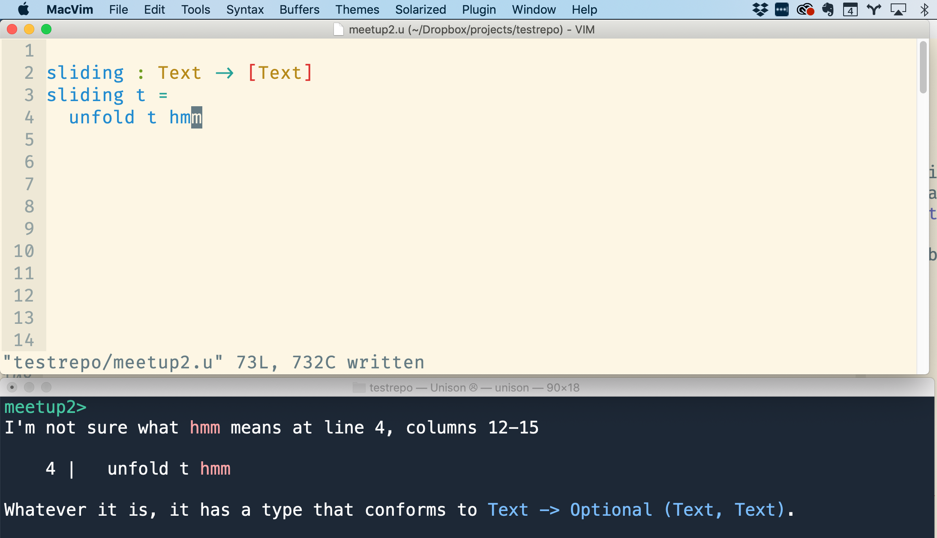Click the Plugin menu in MacVim
The image size is (937, 538).
pyautogui.click(x=478, y=9)
